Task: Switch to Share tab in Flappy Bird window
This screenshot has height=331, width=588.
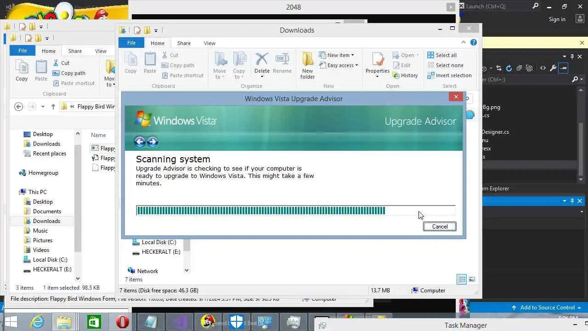Action: point(75,51)
